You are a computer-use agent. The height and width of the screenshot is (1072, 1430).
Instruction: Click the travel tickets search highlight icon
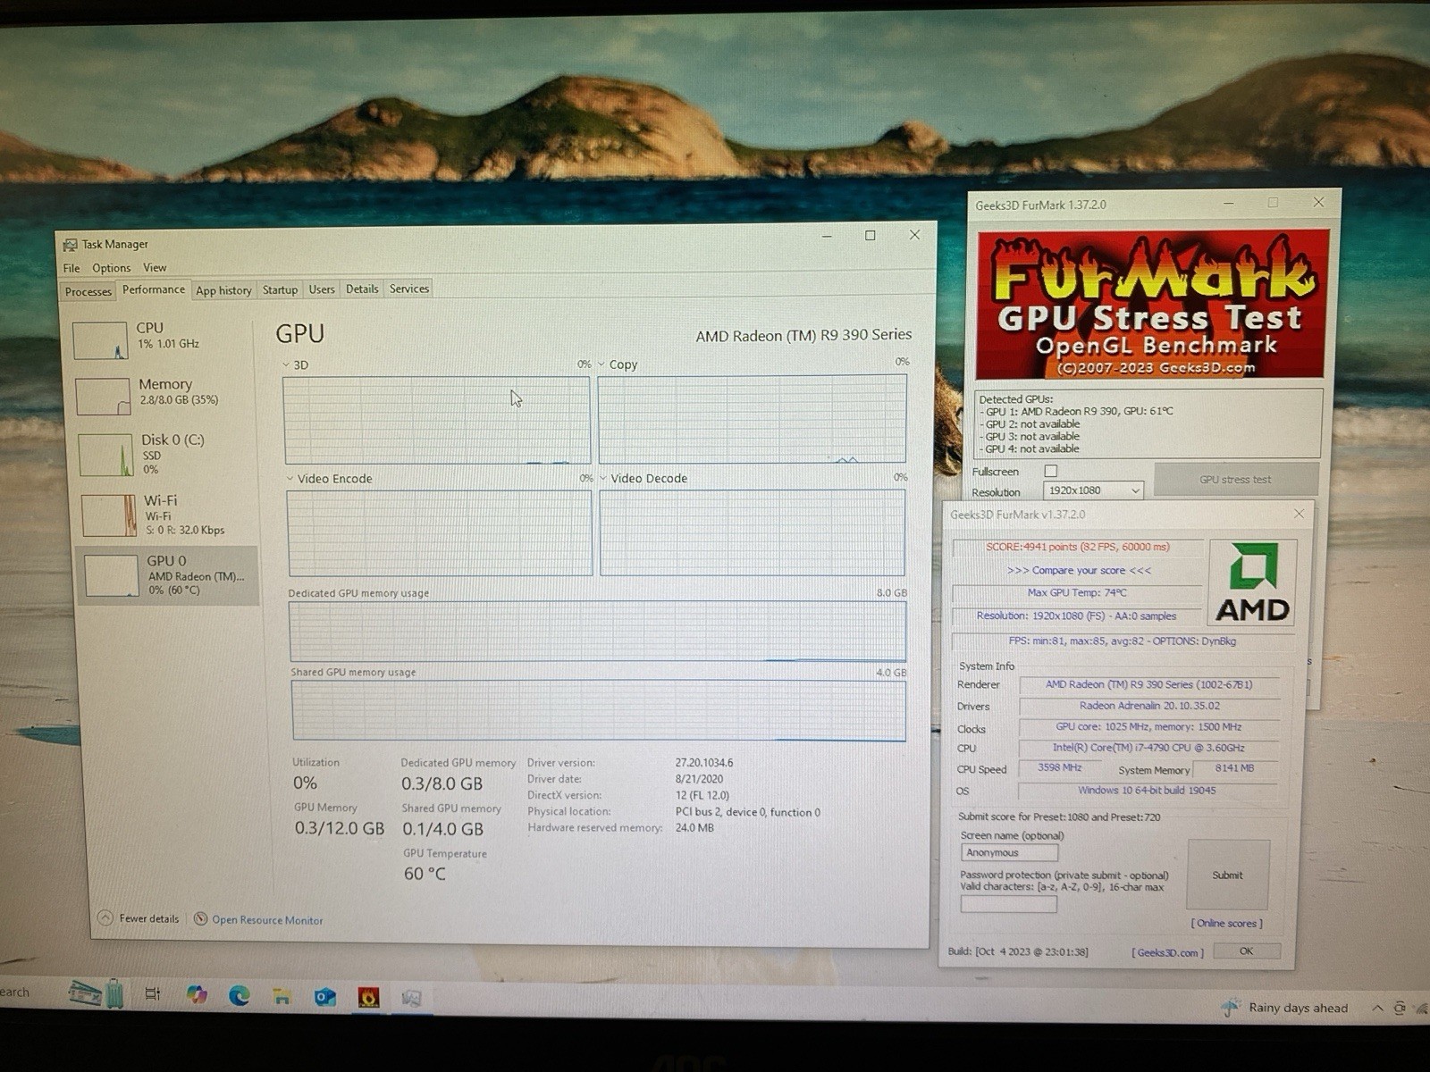coord(97,992)
